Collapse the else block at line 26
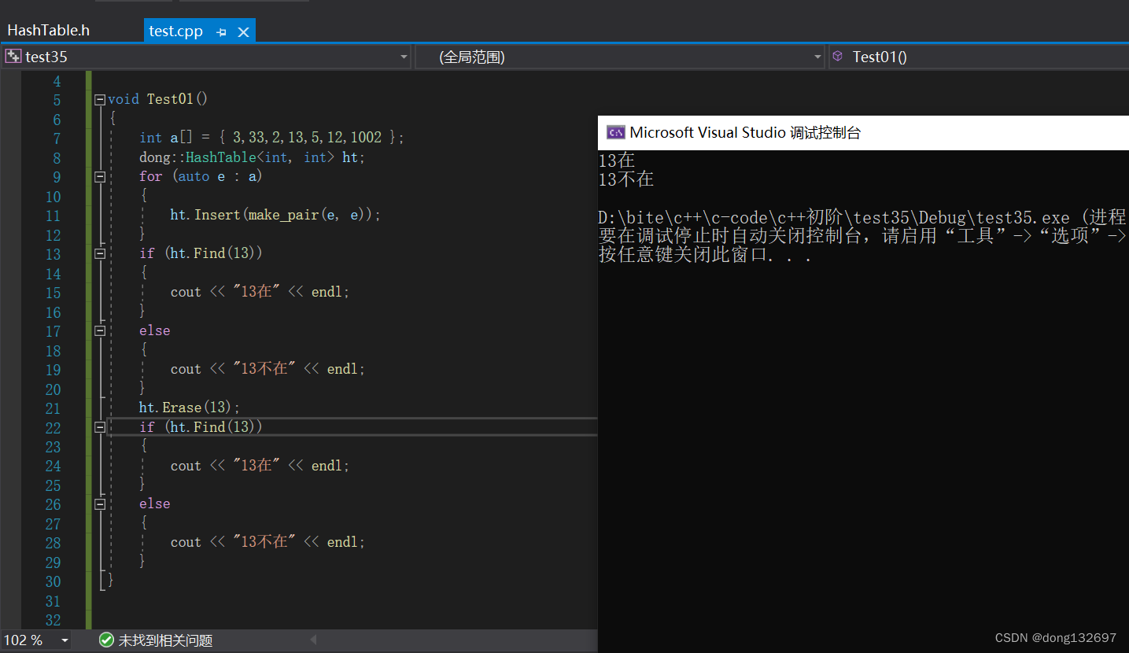Screen dimensions: 1129x653 (x=100, y=504)
